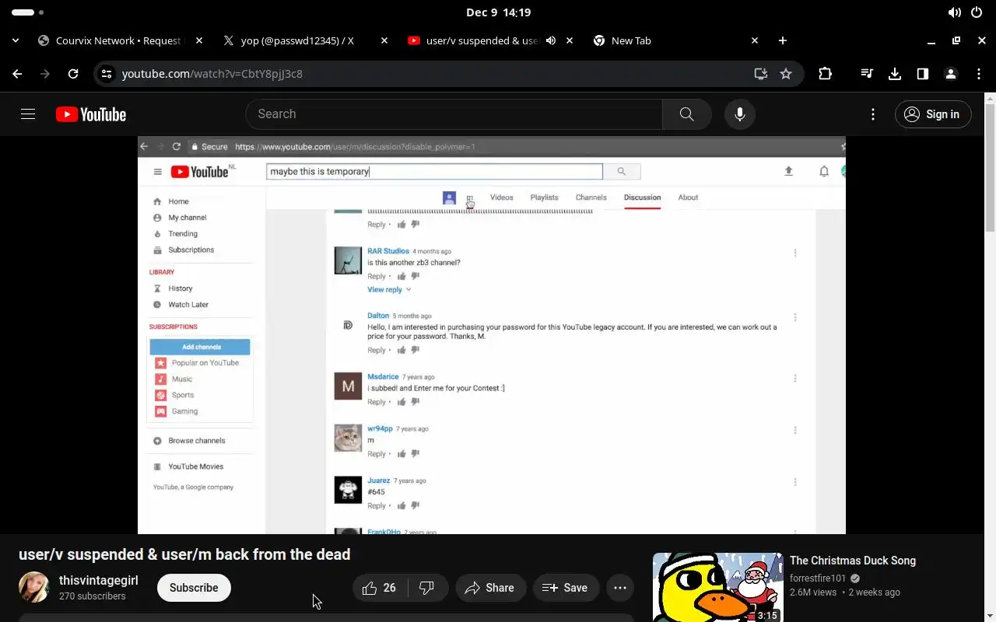996x622 pixels.
Task: Reload the current page
Action: tap(73, 74)
